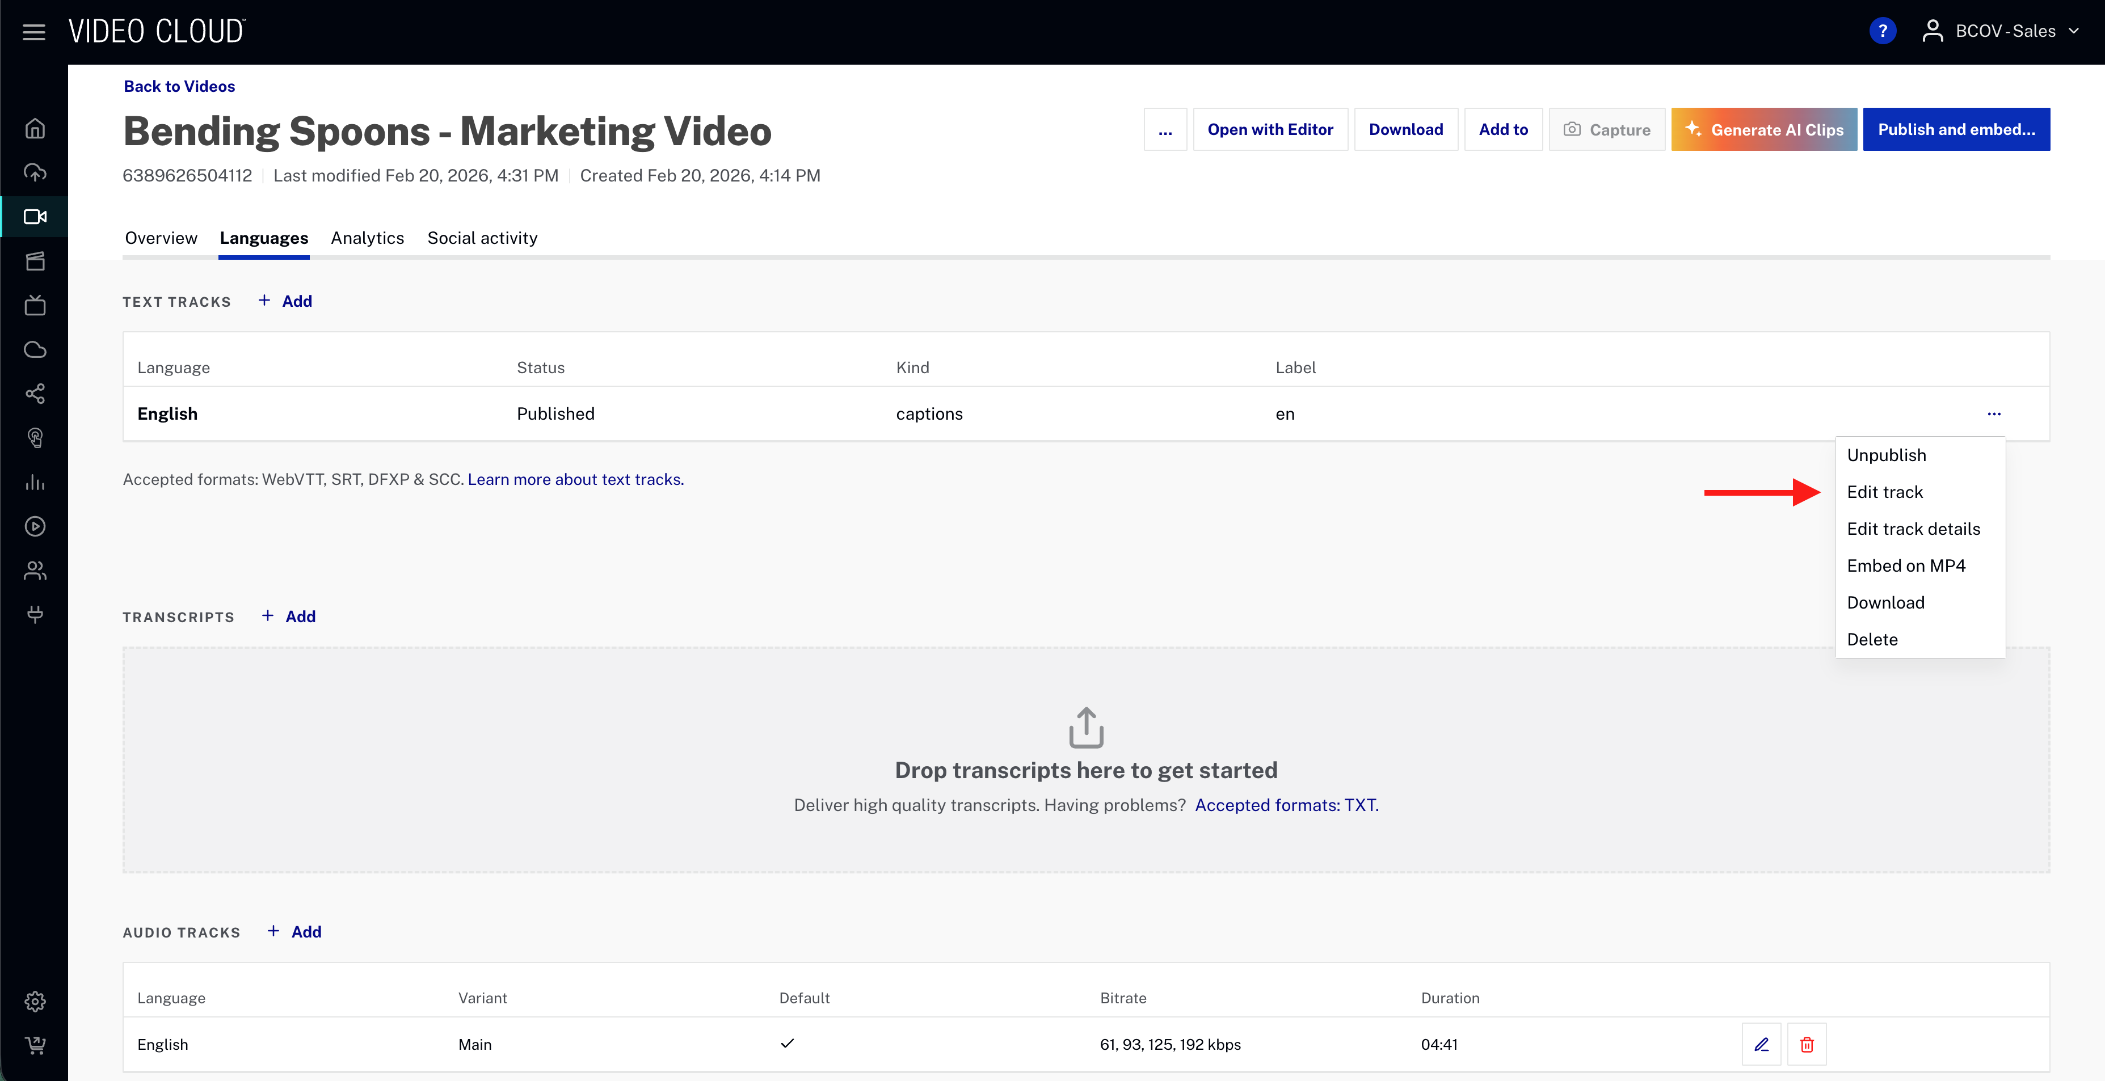Open the hamburger menu toggle
The width and height of the screenshot is (2105, 1081).
tap(33, 31)
